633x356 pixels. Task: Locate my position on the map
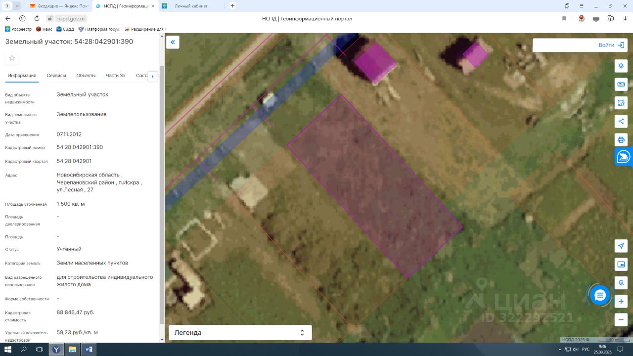point(621,246)
